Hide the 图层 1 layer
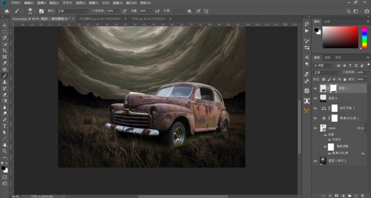Screen dimensions: 371x198 315,88
